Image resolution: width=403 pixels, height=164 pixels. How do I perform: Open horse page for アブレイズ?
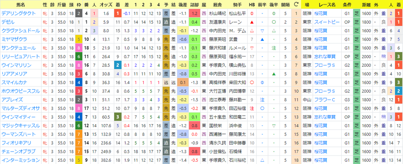pos(12,100)
